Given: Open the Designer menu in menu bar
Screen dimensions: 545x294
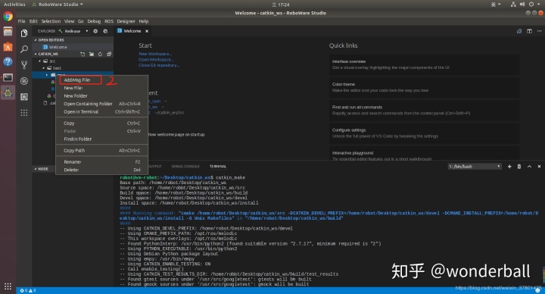Looking at the screenshot, I should coord(126,21).
